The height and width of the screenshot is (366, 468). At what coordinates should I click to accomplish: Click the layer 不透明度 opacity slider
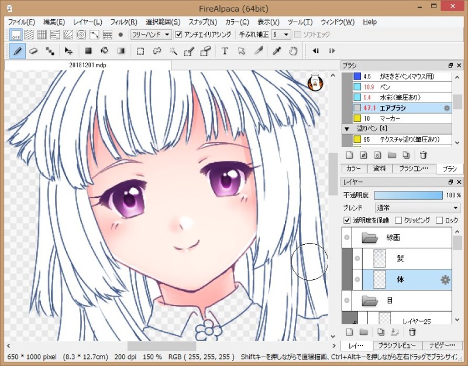coord(408,195)
